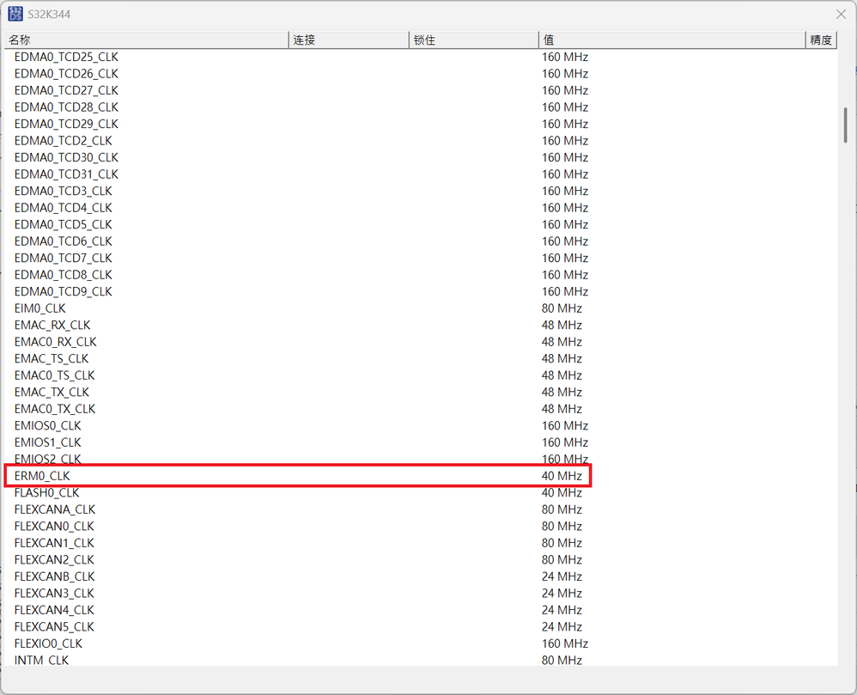857x695 pixels.
Task: Select the EMAC0_RX_CLK row
Action: click(421, 342)
